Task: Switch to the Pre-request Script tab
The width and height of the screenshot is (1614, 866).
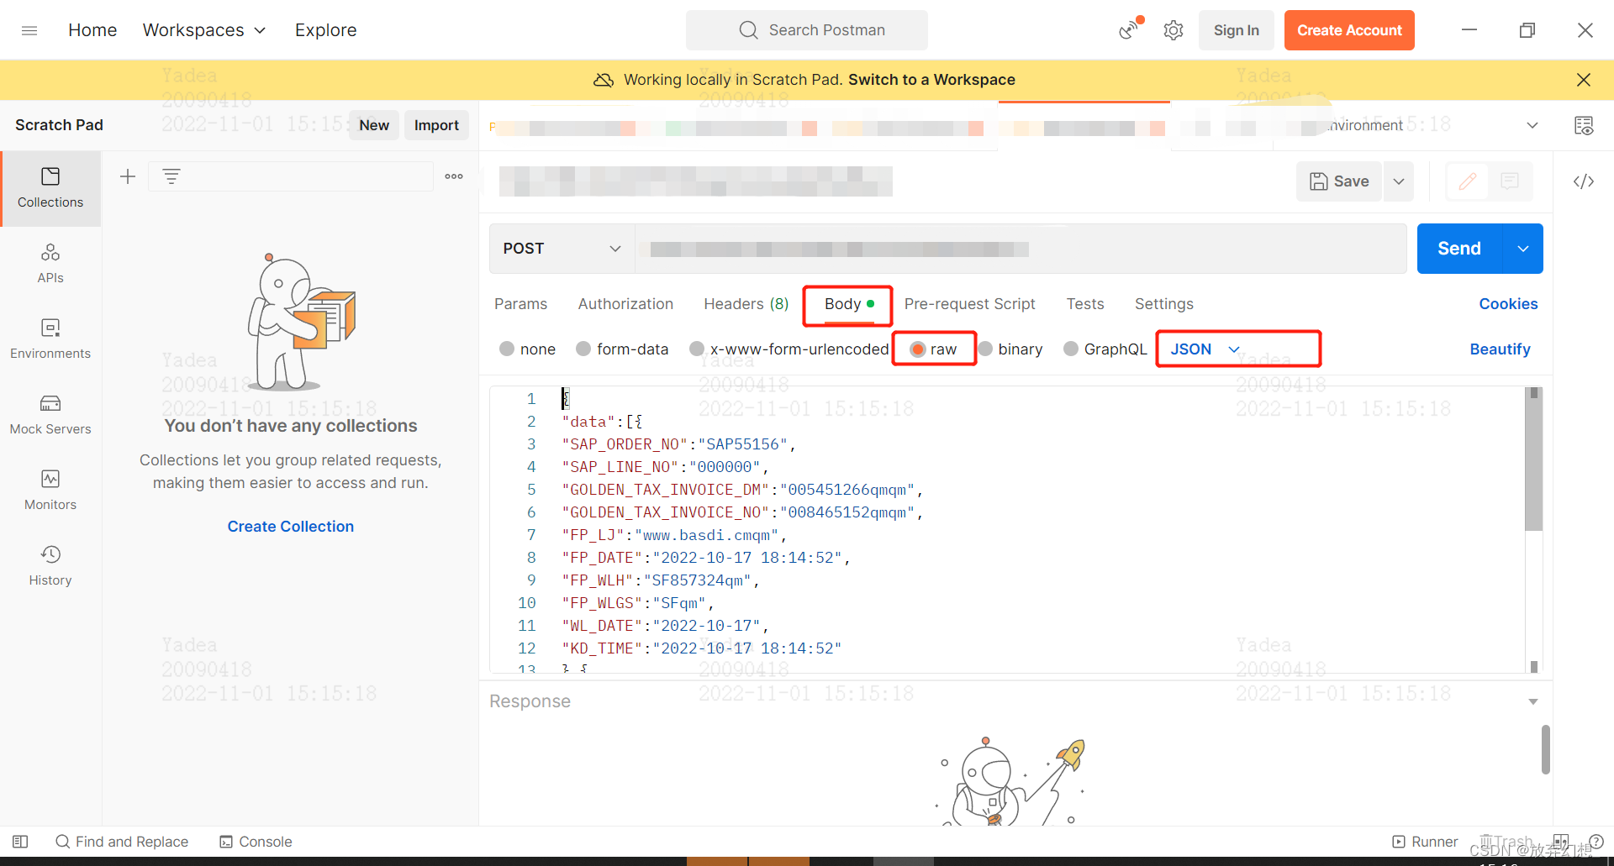Action: 969,304
